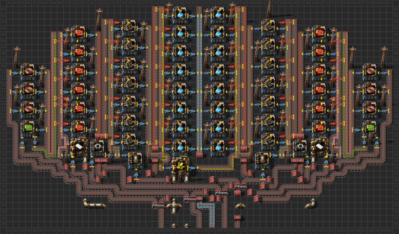Click the lone pipe piece at bottom right
This screenshot has height=234, width=399.
[x=311, y=204]
